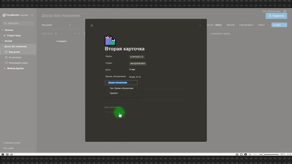Open the card options menu in dialog corner
Screen dimensions: 292x164
coord(200,26)
